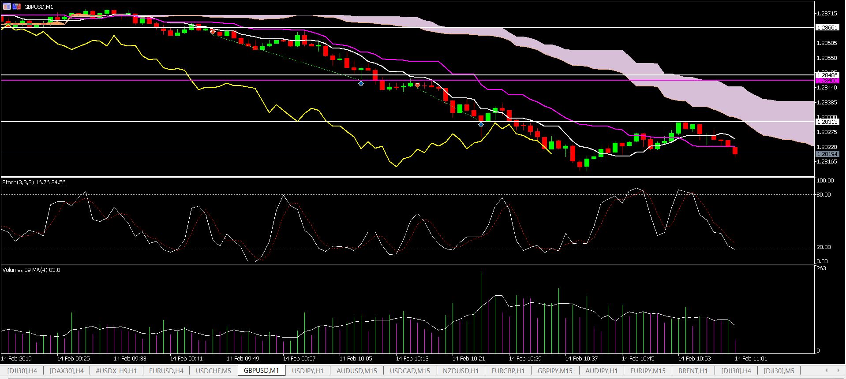Show the NZDUSD,H1 chart tab
846x379 pixels.
[460, 371]
